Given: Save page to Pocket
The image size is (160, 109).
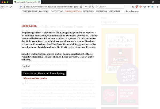Looking at the screenshot, I should [x=90, y=7].
